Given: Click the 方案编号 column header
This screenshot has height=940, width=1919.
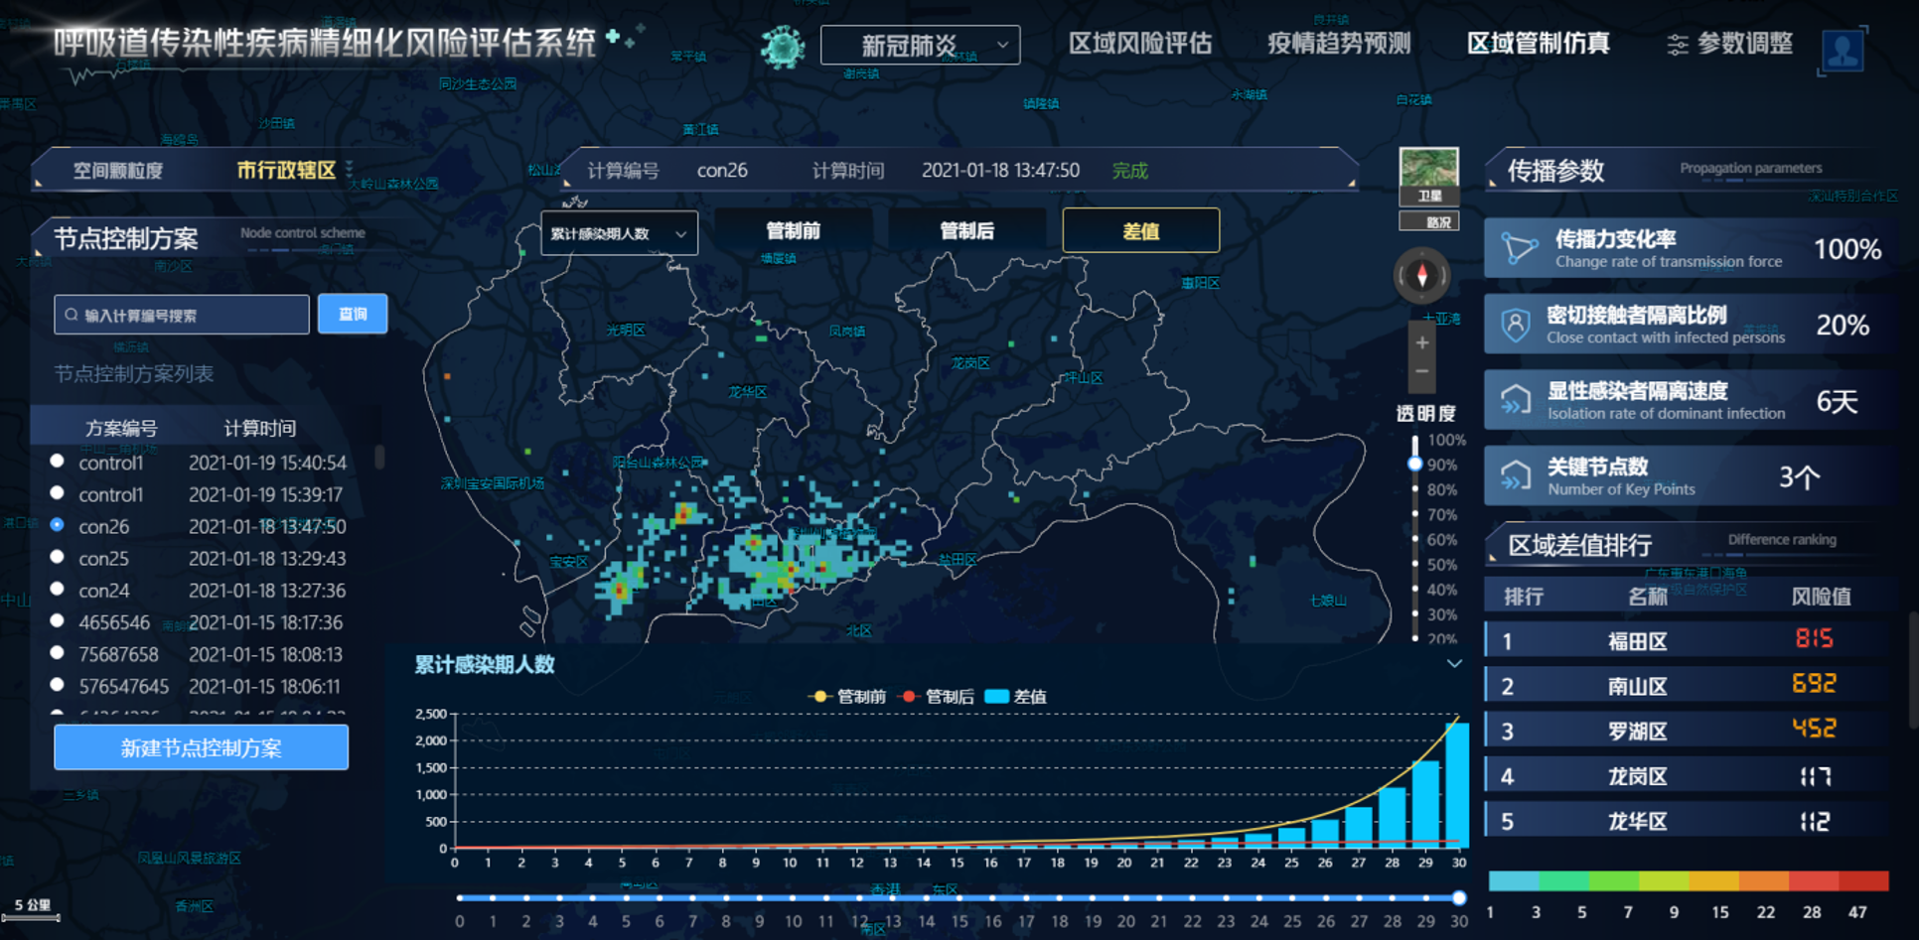Looking at the screenshot, I should click(x=121, y=428).
